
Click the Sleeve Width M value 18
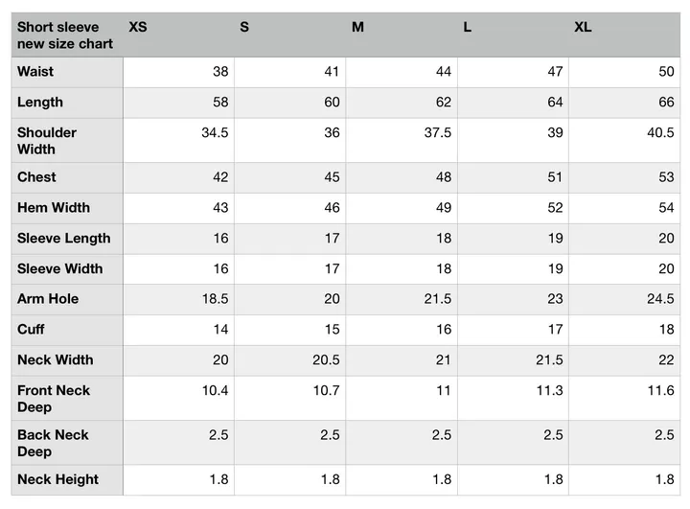click(444, 268)
